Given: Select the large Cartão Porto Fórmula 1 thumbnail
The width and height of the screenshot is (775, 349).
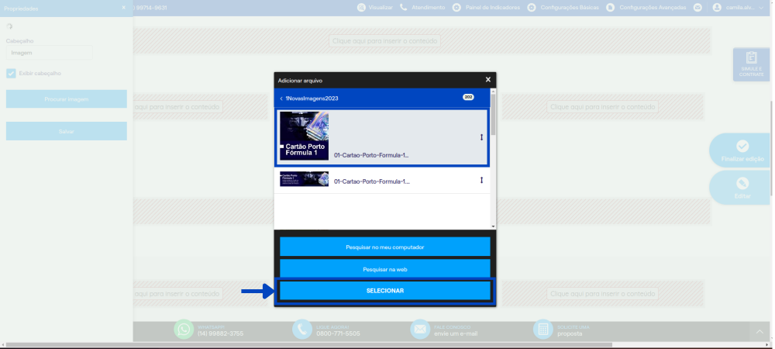Looking at the screenshot, I should pyautogui.click(x=304, y=136).
